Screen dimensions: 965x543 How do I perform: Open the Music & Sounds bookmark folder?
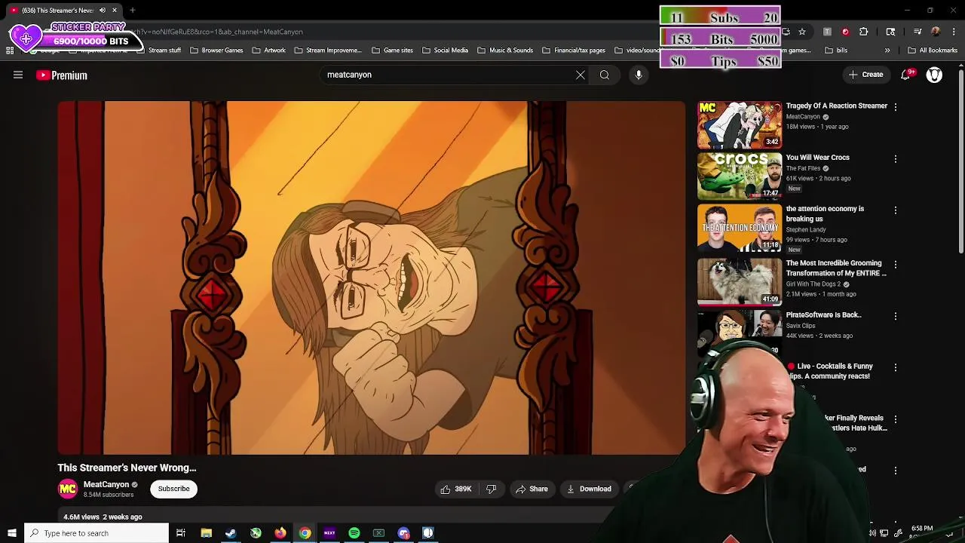(505, 51)
